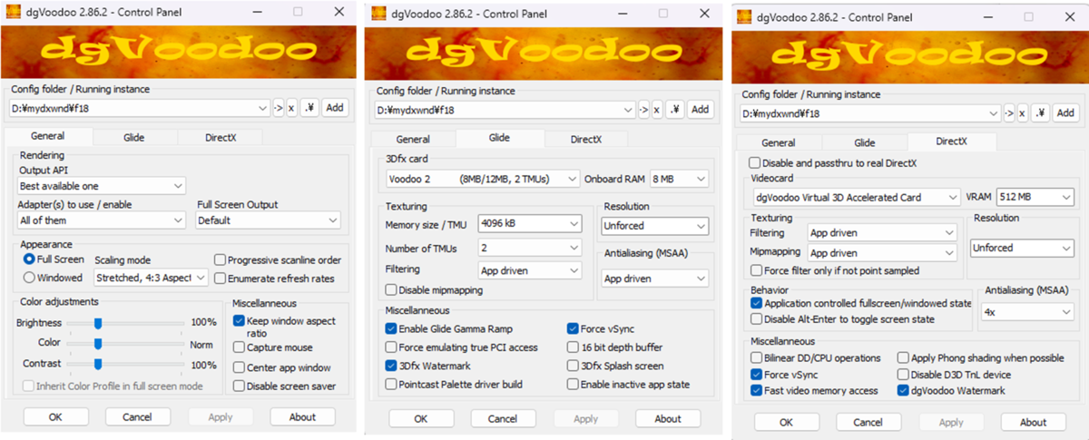Click Add in the General-settings window
This screenshot has width=1089, height=440.
335,108
